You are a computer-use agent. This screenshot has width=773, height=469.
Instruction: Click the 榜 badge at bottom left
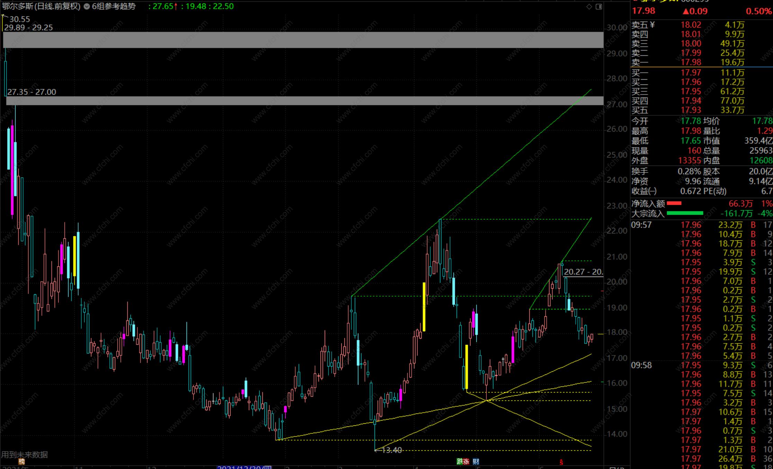(21, 461)
